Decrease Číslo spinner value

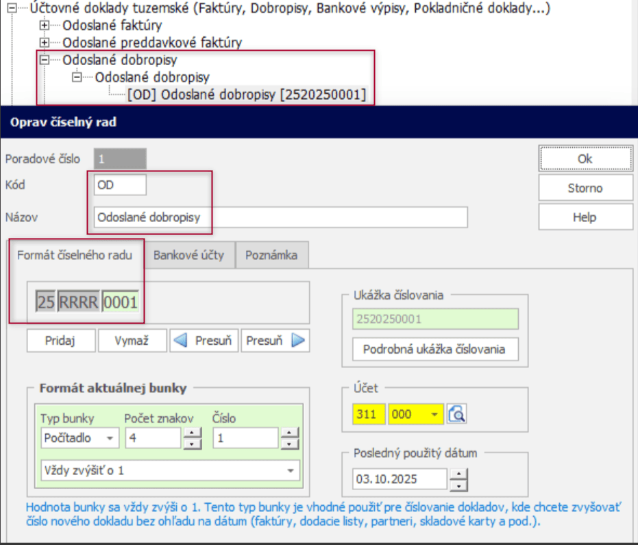(291, 443)
